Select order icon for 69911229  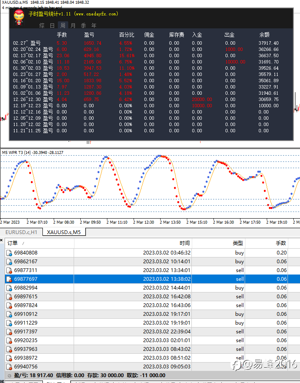tap(9, 323)
